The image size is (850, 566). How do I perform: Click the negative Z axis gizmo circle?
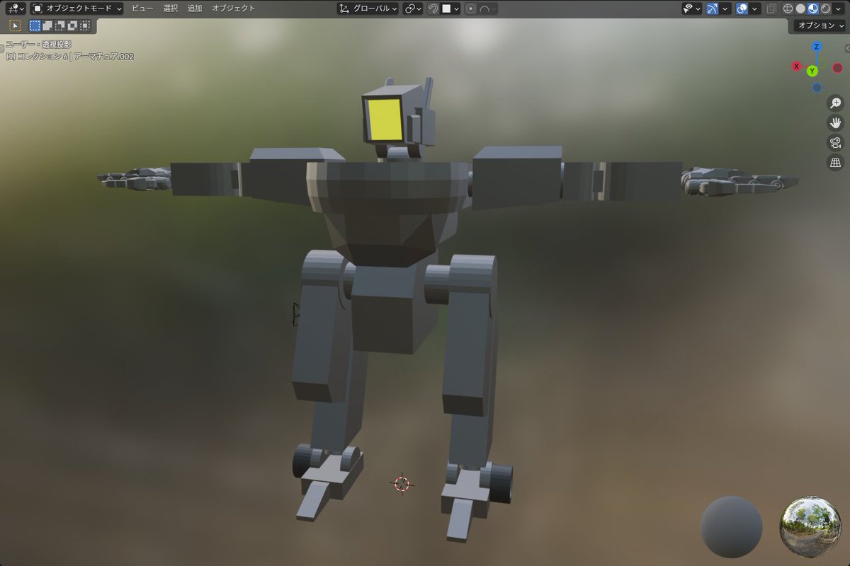(817, 88)
